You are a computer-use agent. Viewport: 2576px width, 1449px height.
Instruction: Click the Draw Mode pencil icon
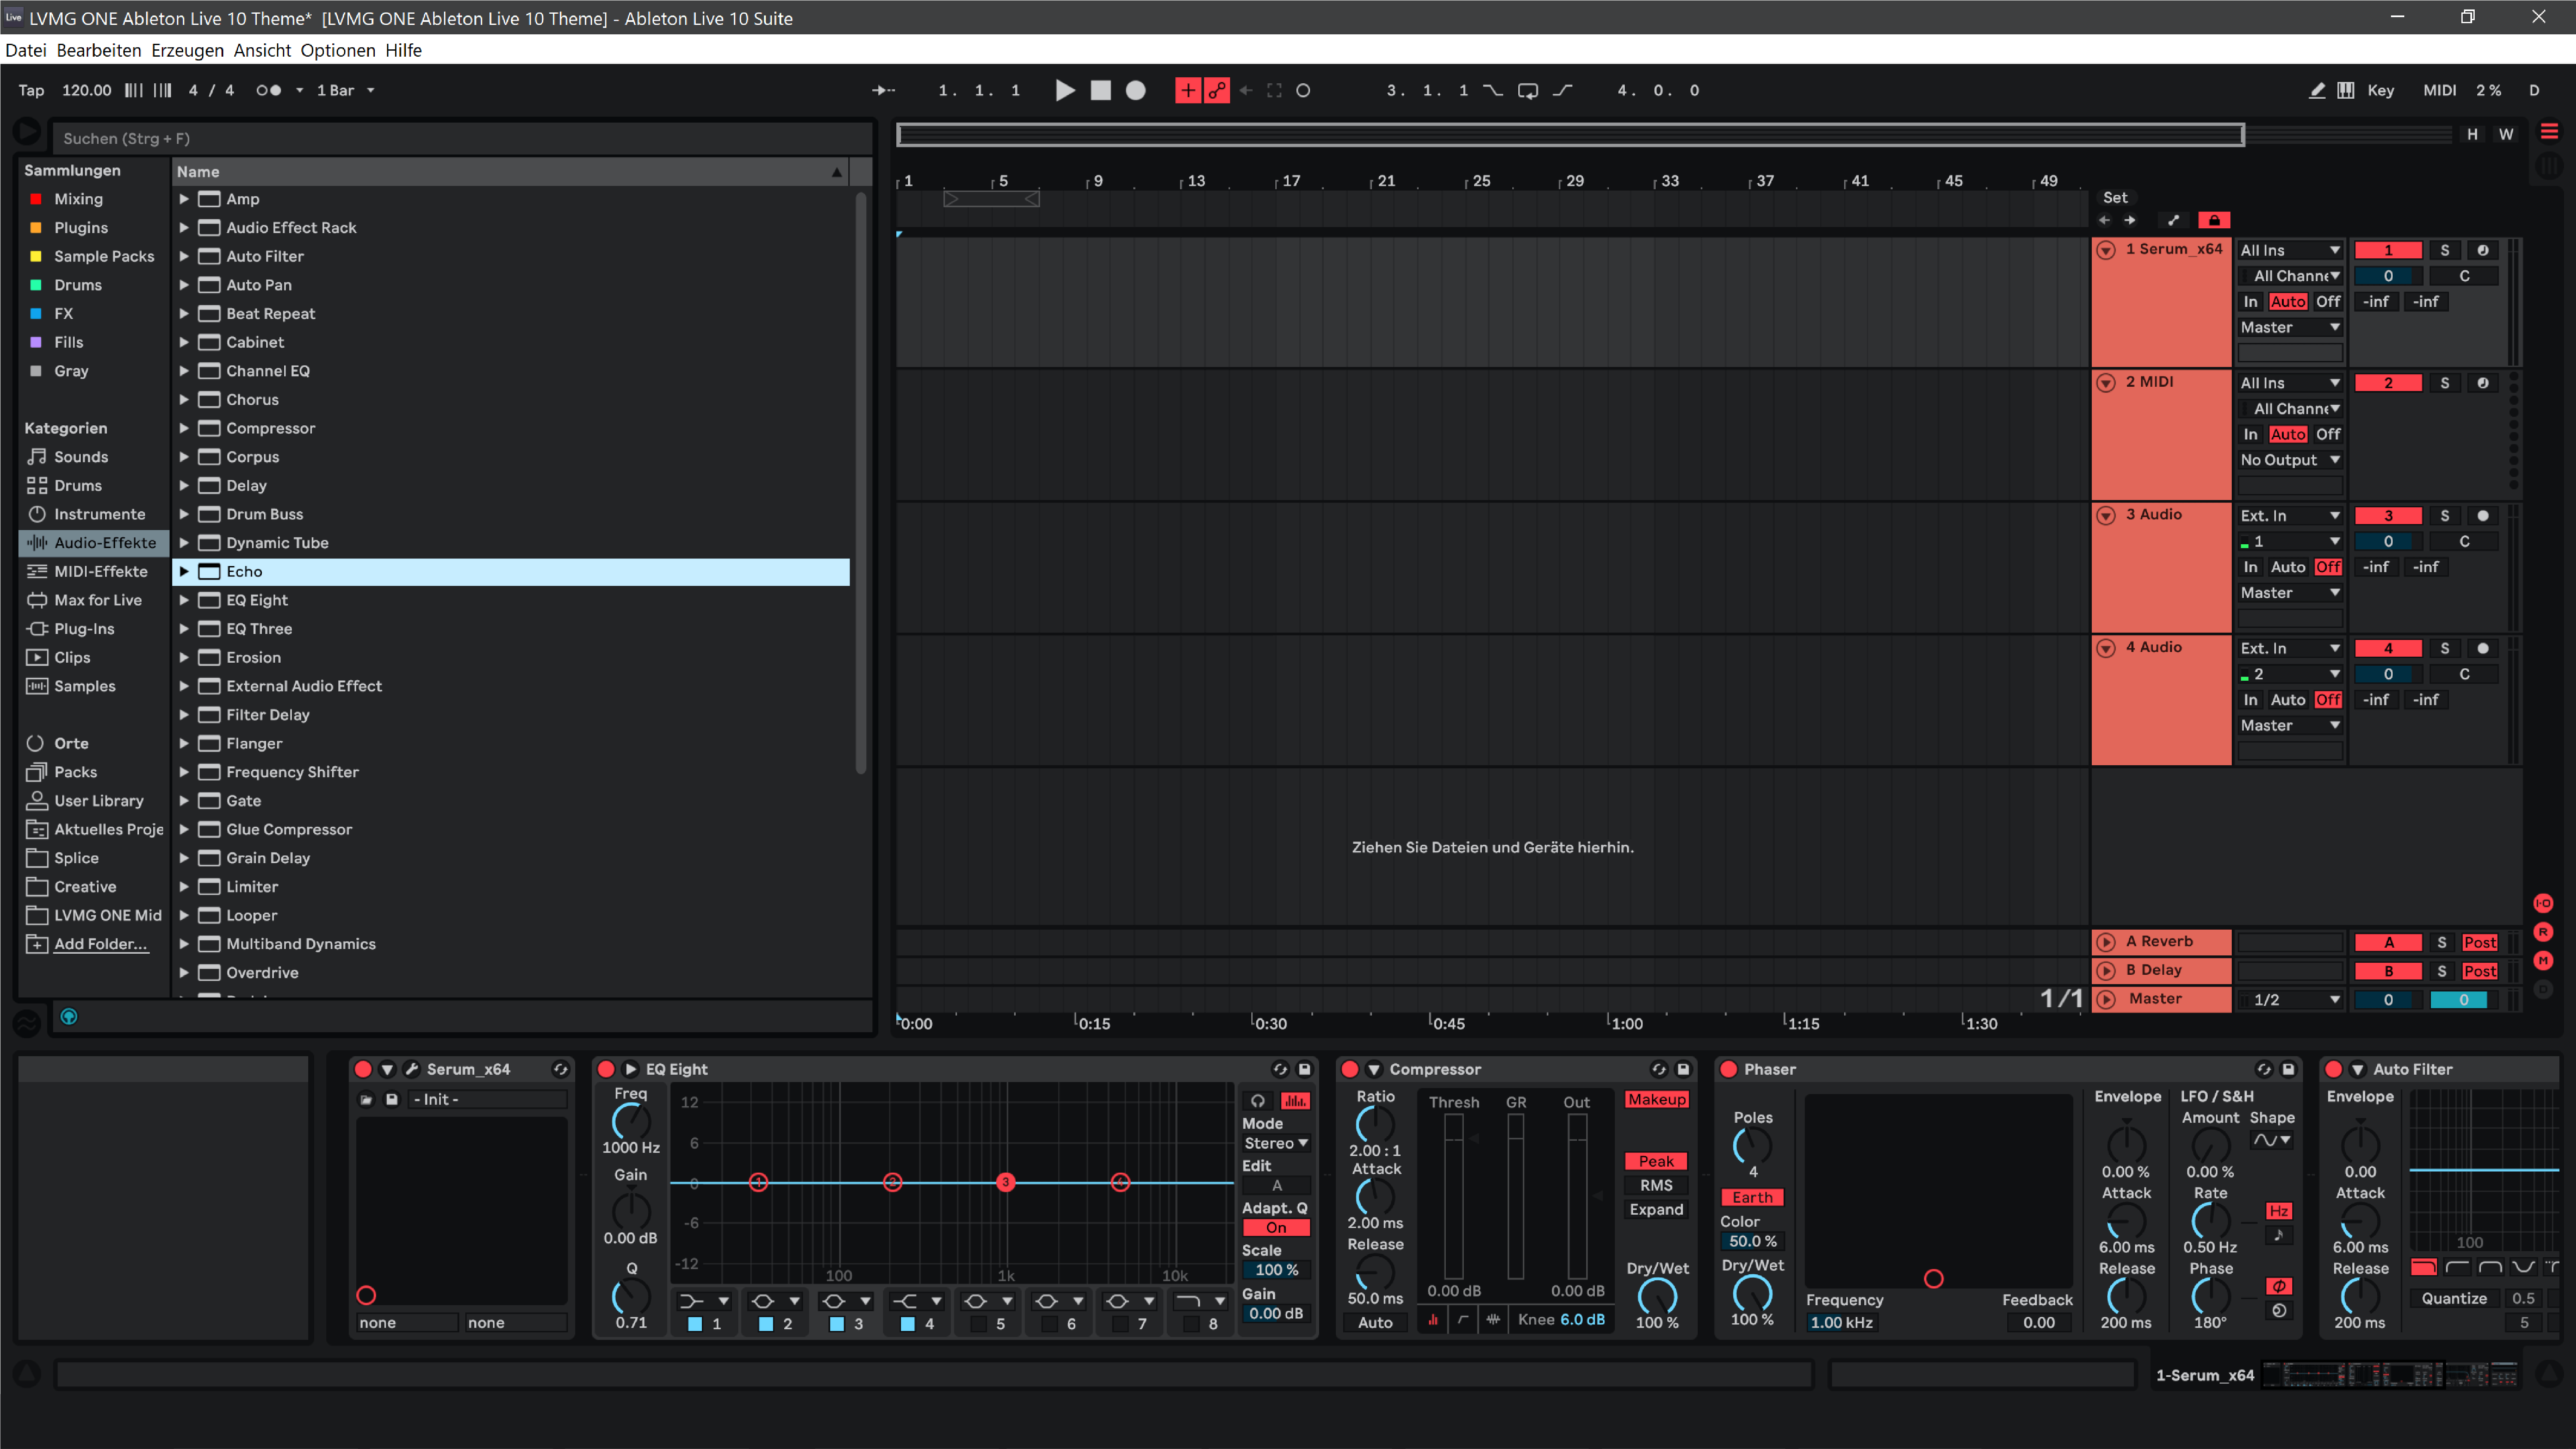coord(2317,90)
